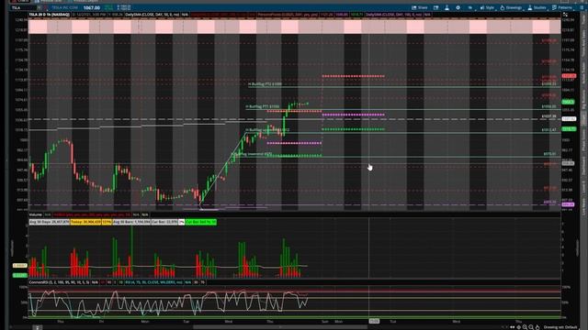Click the PersonsPivots study label

pos(288,15)
